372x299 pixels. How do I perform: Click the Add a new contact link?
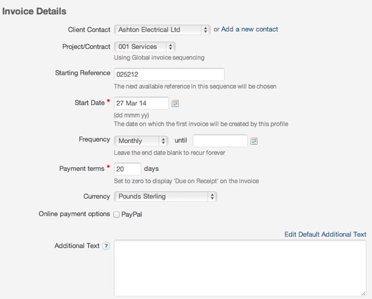tap(249, 29)
